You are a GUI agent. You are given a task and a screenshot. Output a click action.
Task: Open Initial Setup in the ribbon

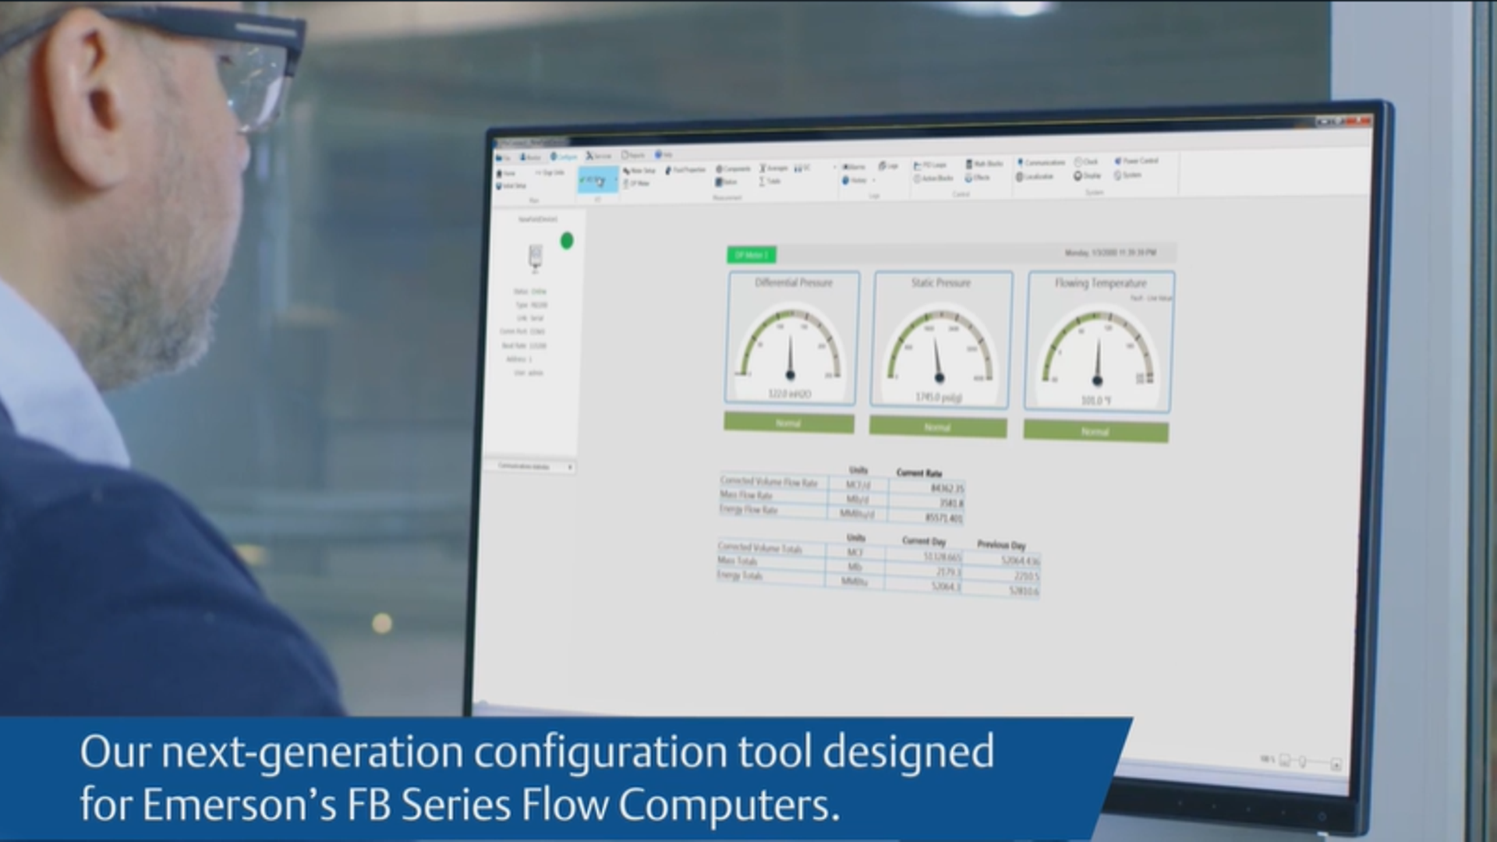(511, 186)
